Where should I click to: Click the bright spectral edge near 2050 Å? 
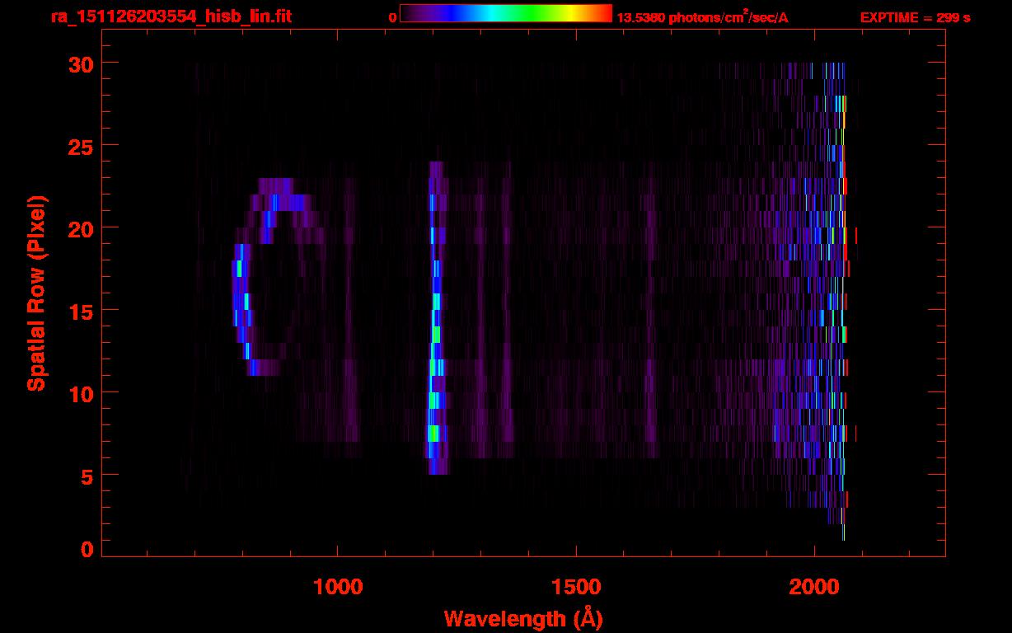coord(842,297)
